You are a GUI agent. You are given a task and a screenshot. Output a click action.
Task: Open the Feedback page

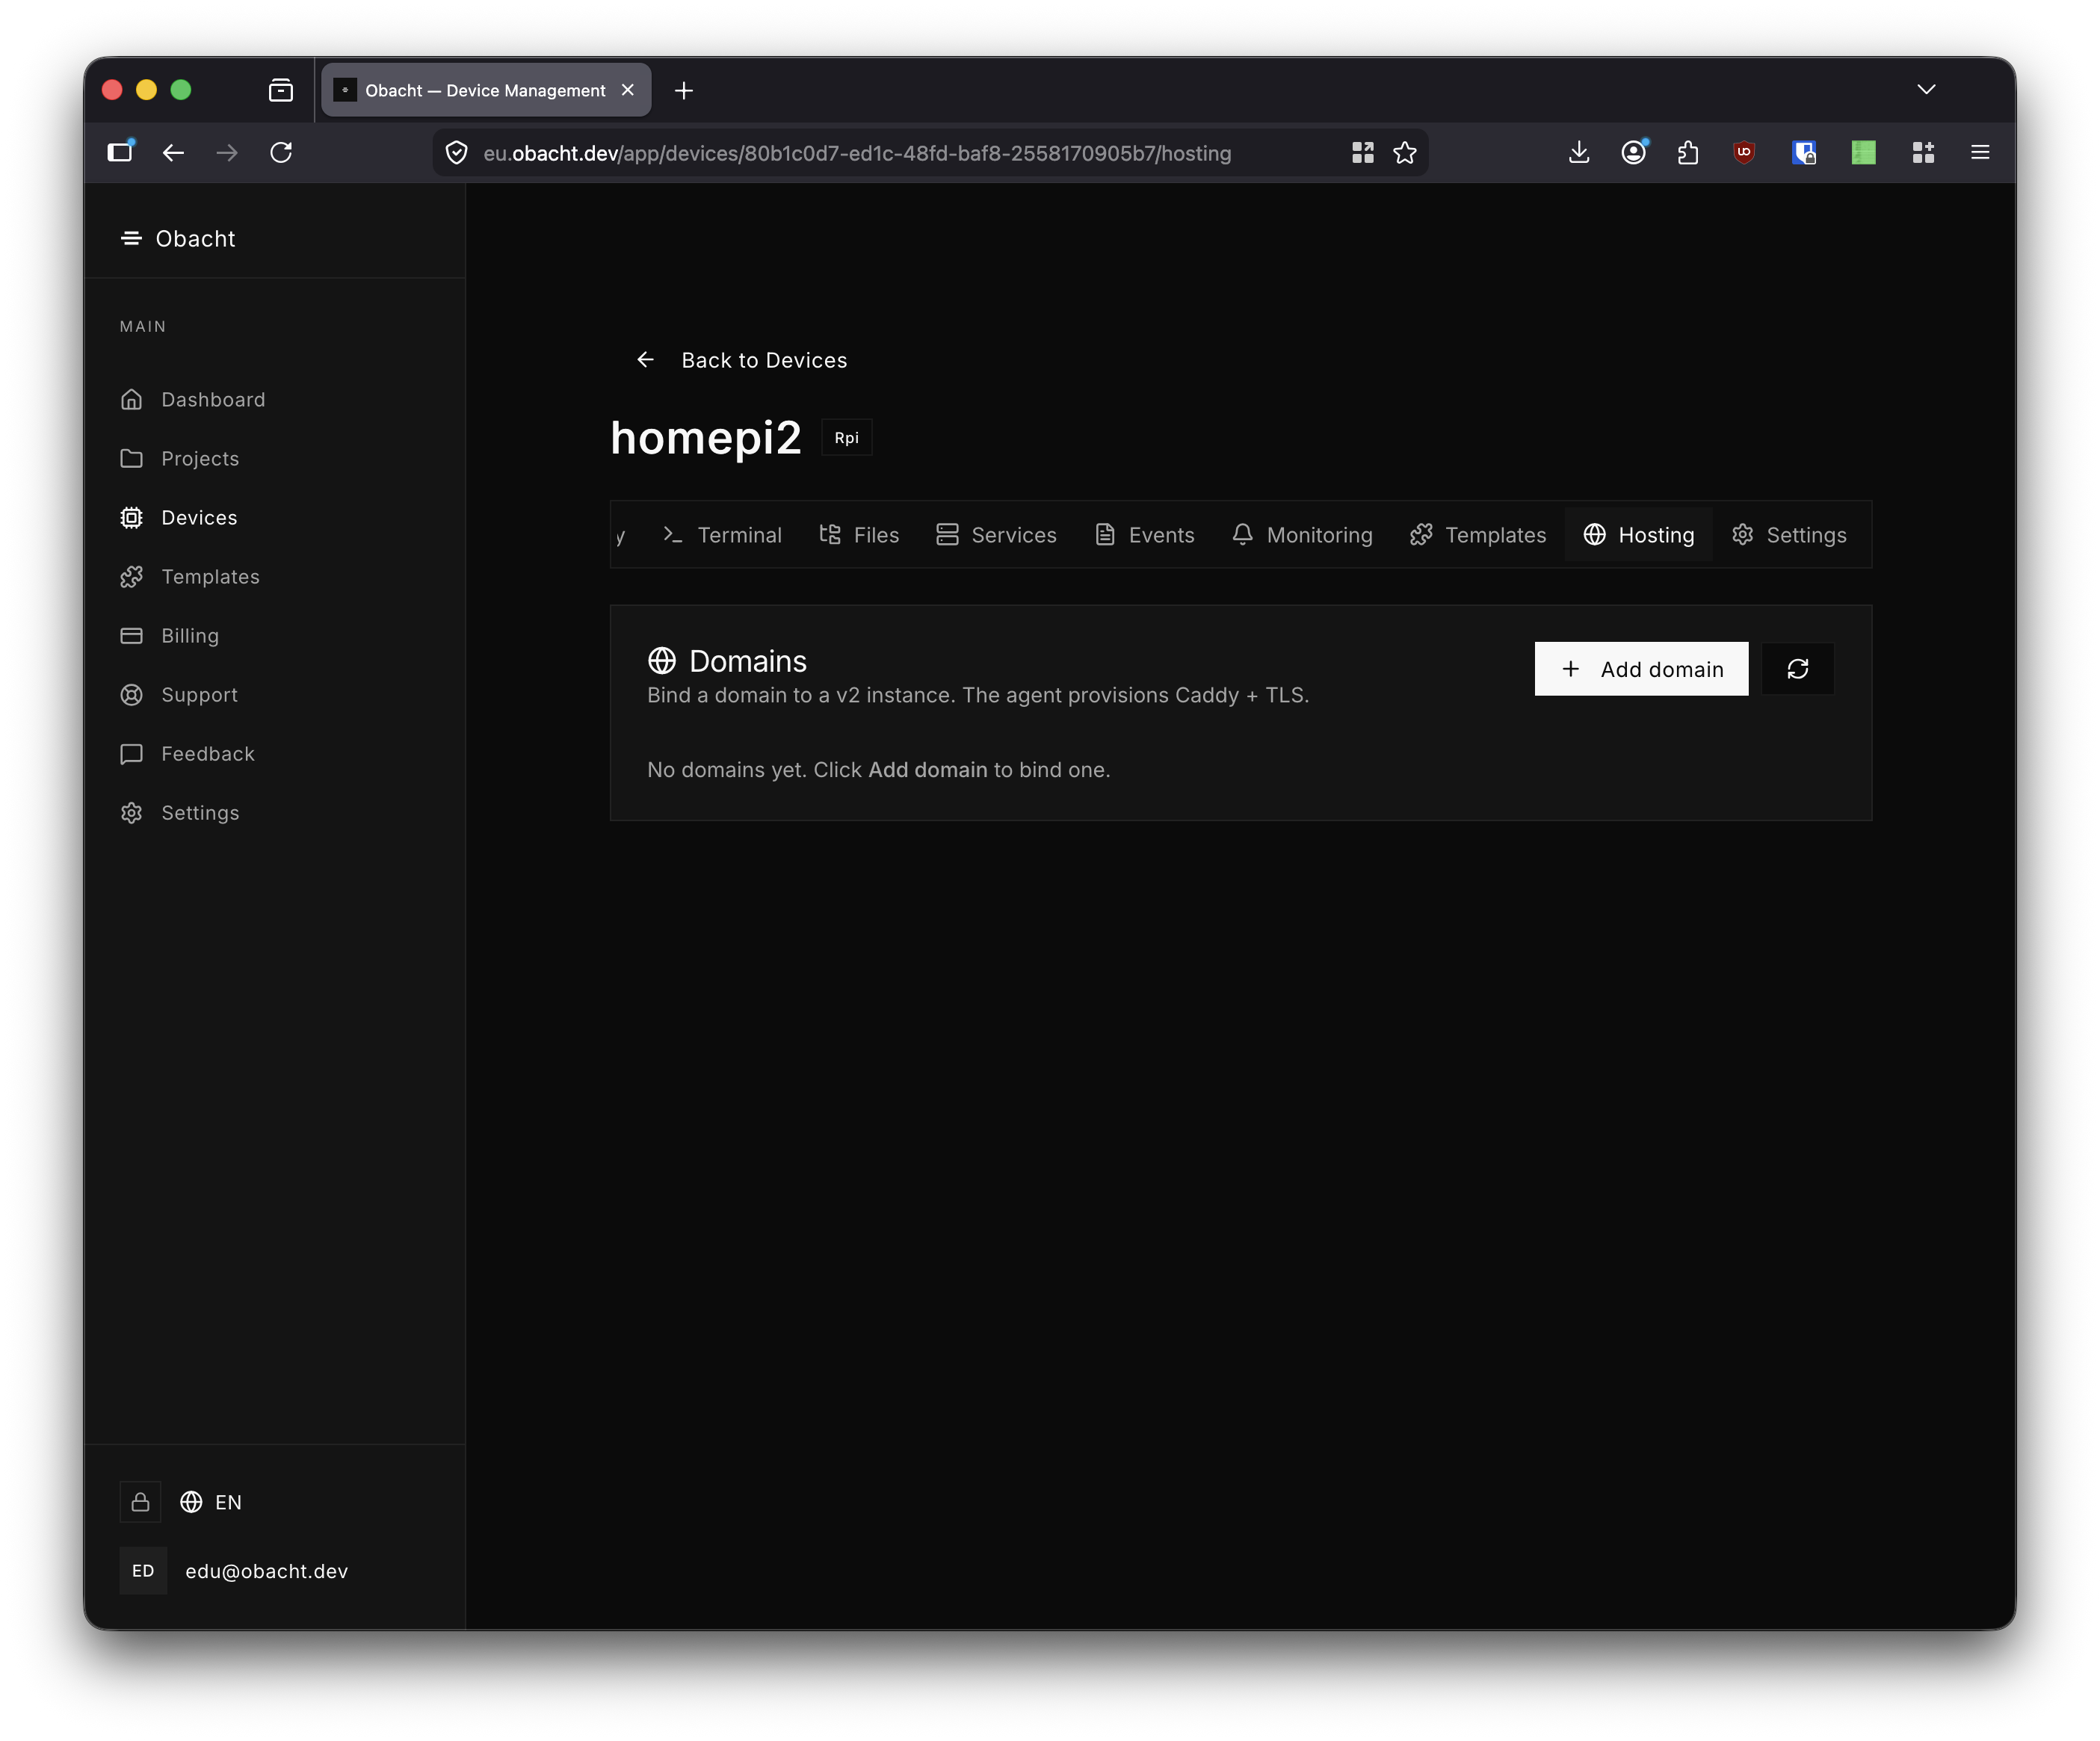187,753
